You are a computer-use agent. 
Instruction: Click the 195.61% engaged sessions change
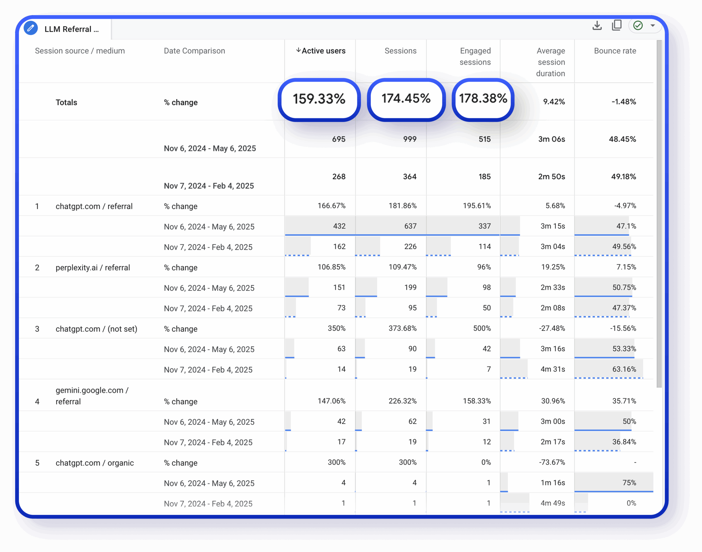tap(477, 206)
